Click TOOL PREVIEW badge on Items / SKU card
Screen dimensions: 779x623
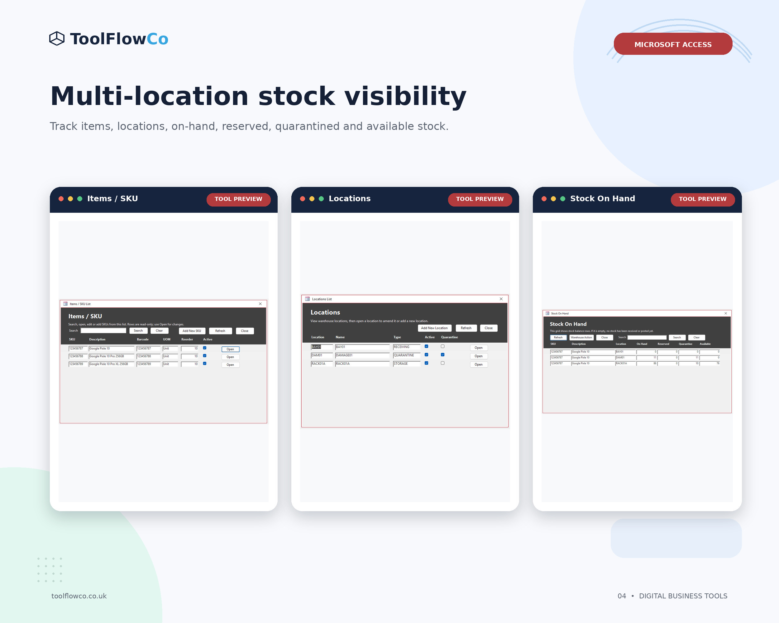tap(238, 199)
